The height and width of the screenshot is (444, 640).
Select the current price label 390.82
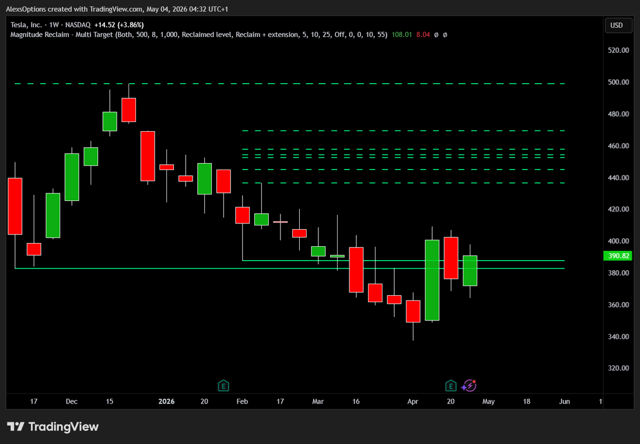[617, 256]
